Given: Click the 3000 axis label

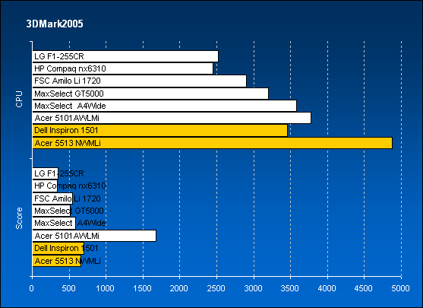Looking at the screenshot, I should (253, 288).
